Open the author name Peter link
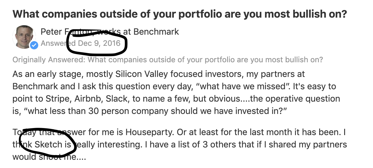Image resolution: width=373 pixels, height=168 pixels. tap(50, 31)
